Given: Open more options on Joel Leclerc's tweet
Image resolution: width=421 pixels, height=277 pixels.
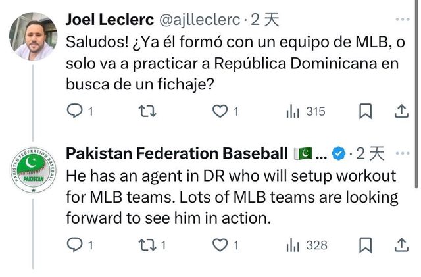Looking at the screenshot, I should [x=400, y=20].
